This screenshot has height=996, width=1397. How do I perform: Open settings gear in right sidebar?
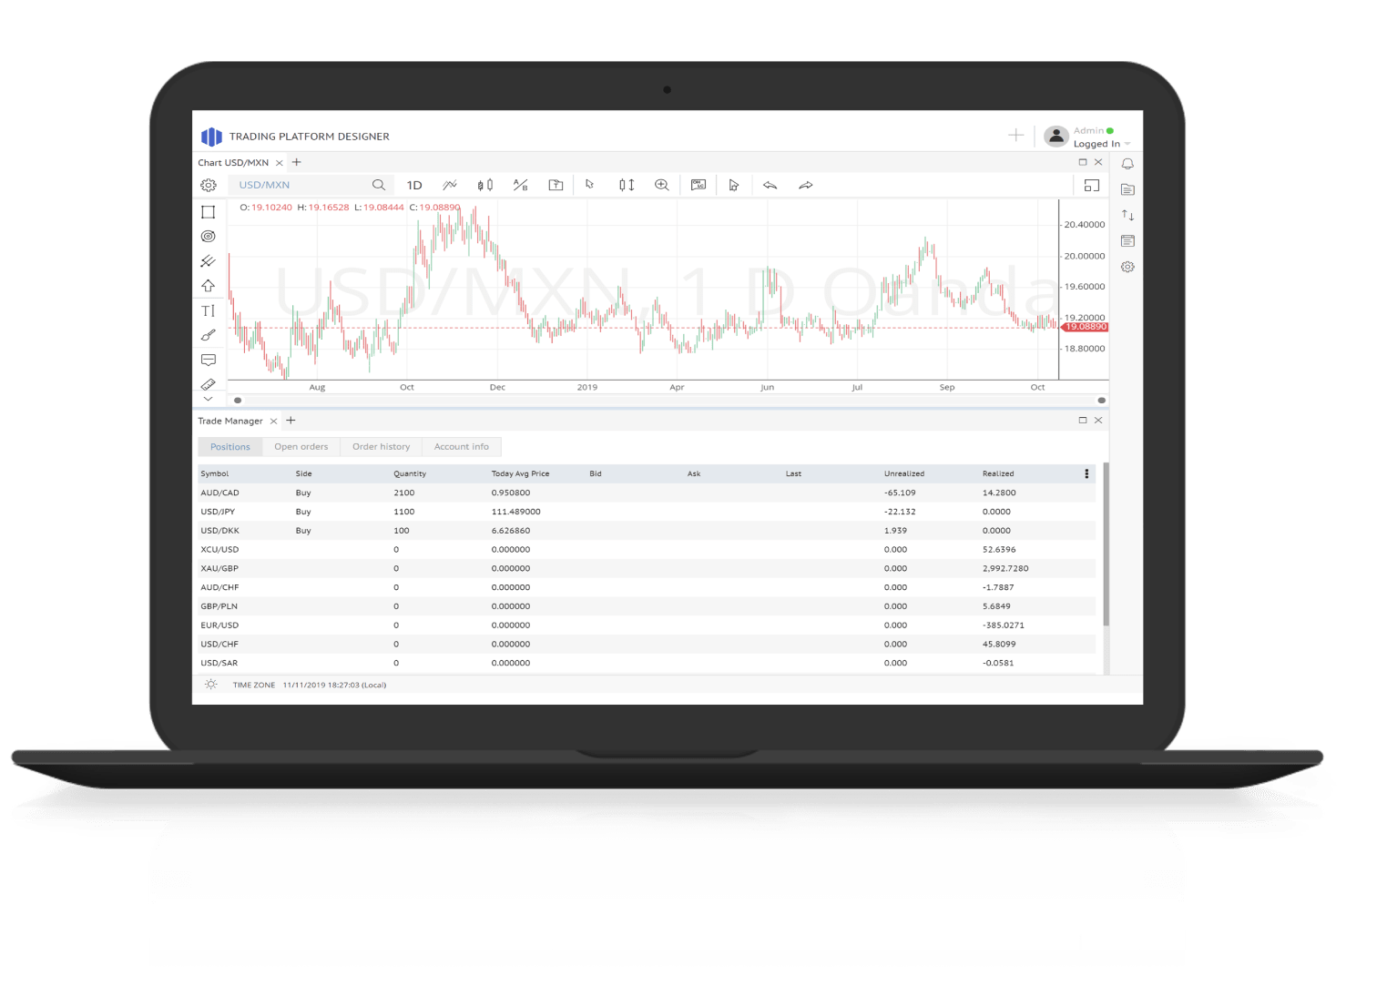pos(1127,267)
